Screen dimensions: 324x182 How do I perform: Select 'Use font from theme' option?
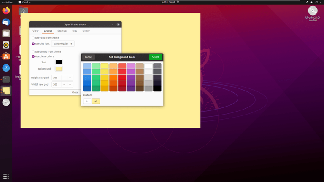click(x=34, y=38)
